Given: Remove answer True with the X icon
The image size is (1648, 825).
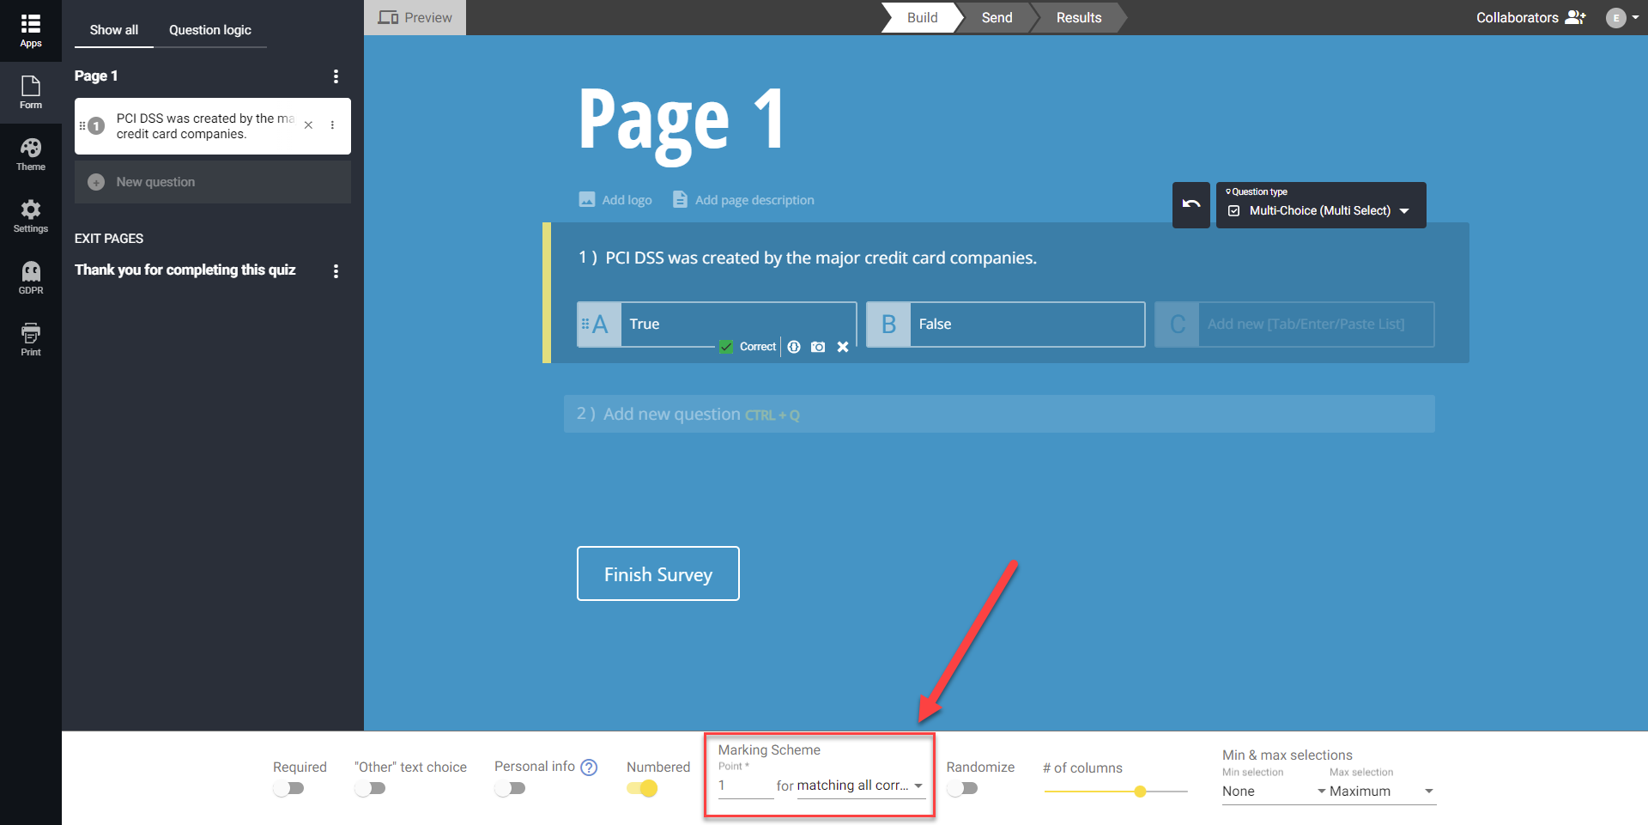Looking at the screenshot, I should 843,347.
